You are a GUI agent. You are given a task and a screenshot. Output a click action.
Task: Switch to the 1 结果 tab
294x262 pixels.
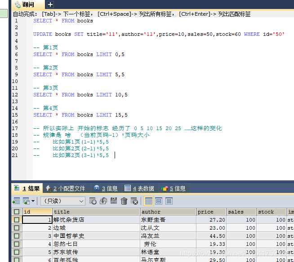27,188
